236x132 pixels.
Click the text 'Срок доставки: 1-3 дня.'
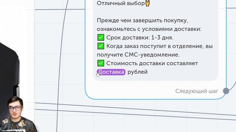(140, 37)
